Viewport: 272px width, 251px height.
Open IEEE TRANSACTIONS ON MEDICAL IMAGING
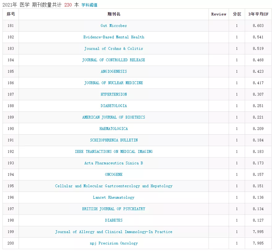pos(114,152)
